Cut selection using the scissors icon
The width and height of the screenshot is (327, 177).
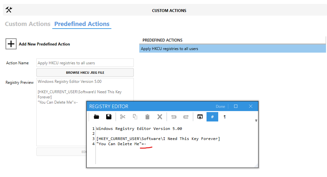tap(123, 117)
